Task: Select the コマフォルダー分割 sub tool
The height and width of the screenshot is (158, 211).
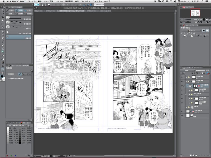Action: pyautogui.click(x=19, y=32)
